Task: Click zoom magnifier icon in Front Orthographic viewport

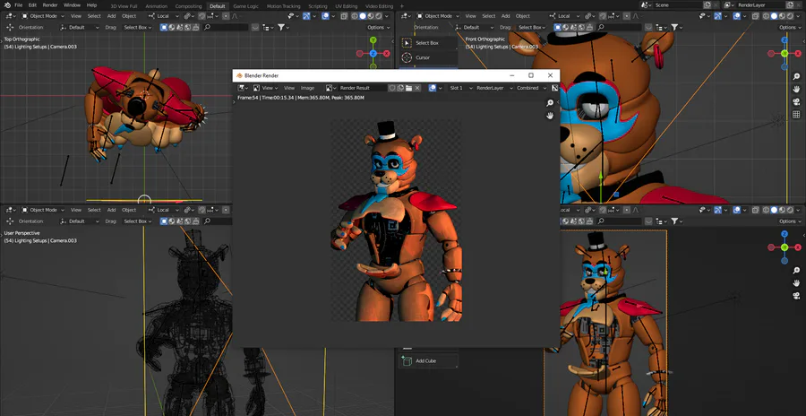Action: click(x=796, y=76)
